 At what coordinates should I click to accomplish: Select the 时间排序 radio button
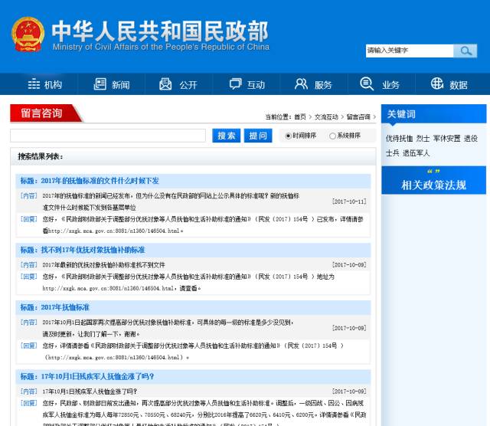288,136
